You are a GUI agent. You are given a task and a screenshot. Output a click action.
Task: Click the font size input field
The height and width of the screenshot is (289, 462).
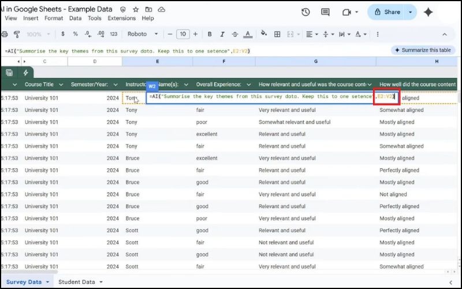(x=182, y=34)
